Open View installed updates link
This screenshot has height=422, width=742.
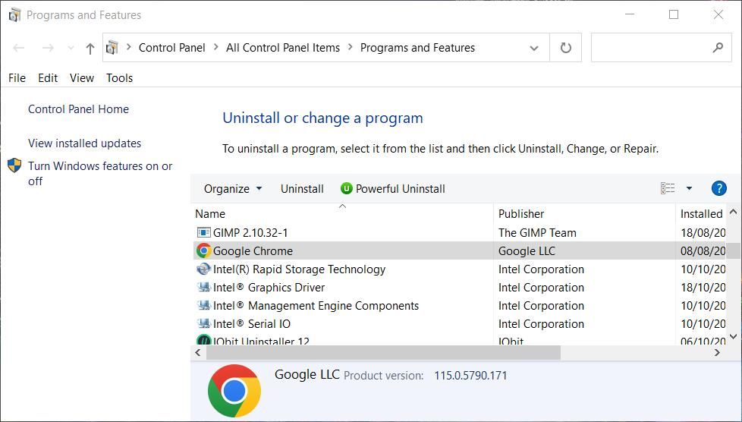pyautogui.click(x=84, y=143)
